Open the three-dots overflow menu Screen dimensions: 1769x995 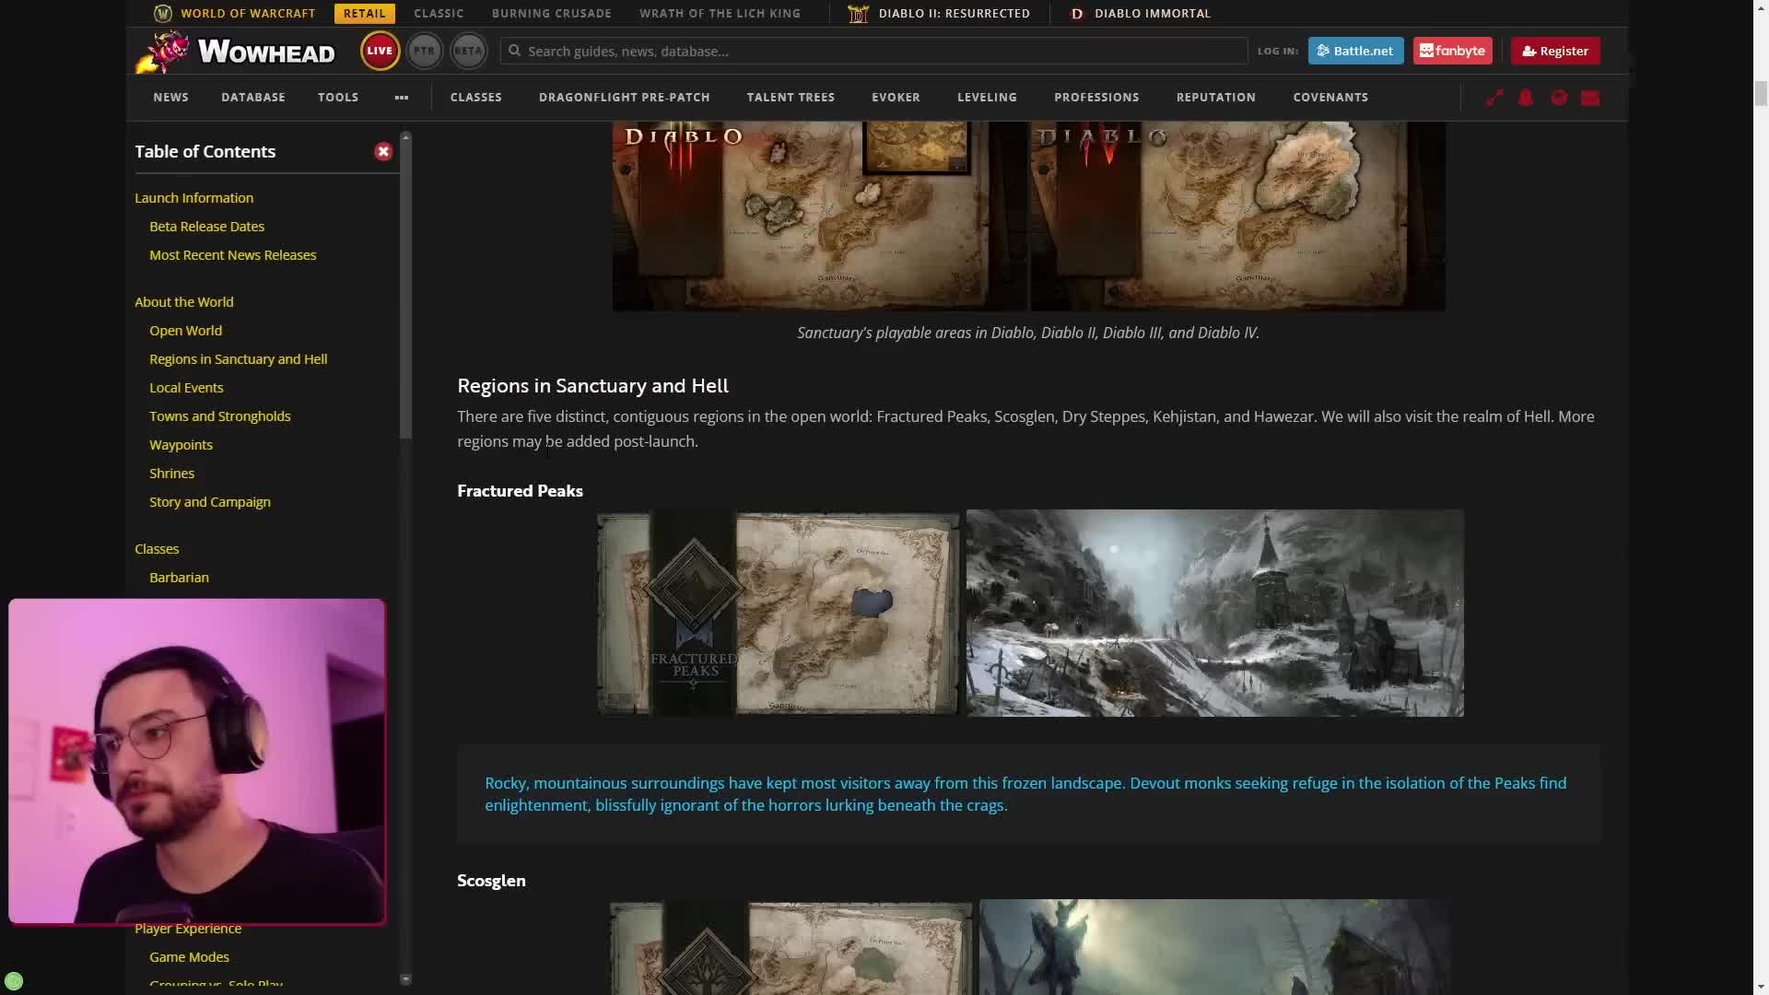(401, 98)
